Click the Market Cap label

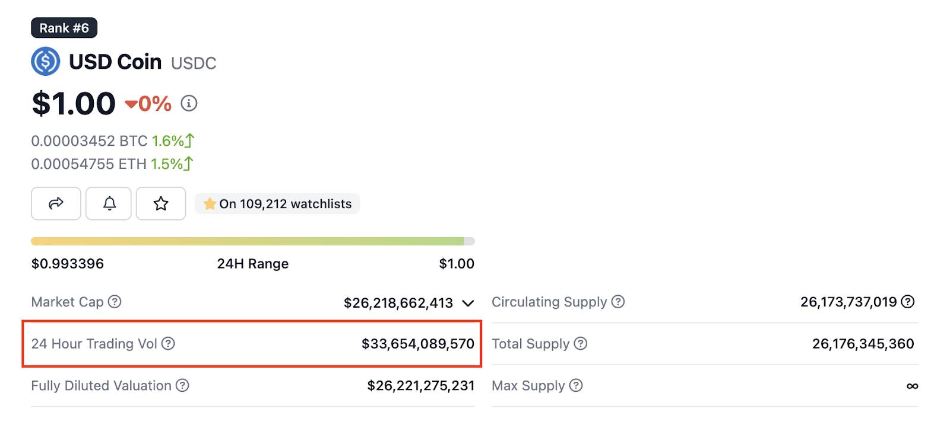[67, 302]
